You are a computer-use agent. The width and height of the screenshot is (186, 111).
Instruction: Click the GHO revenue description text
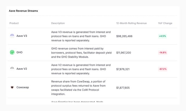pos(81,53)
